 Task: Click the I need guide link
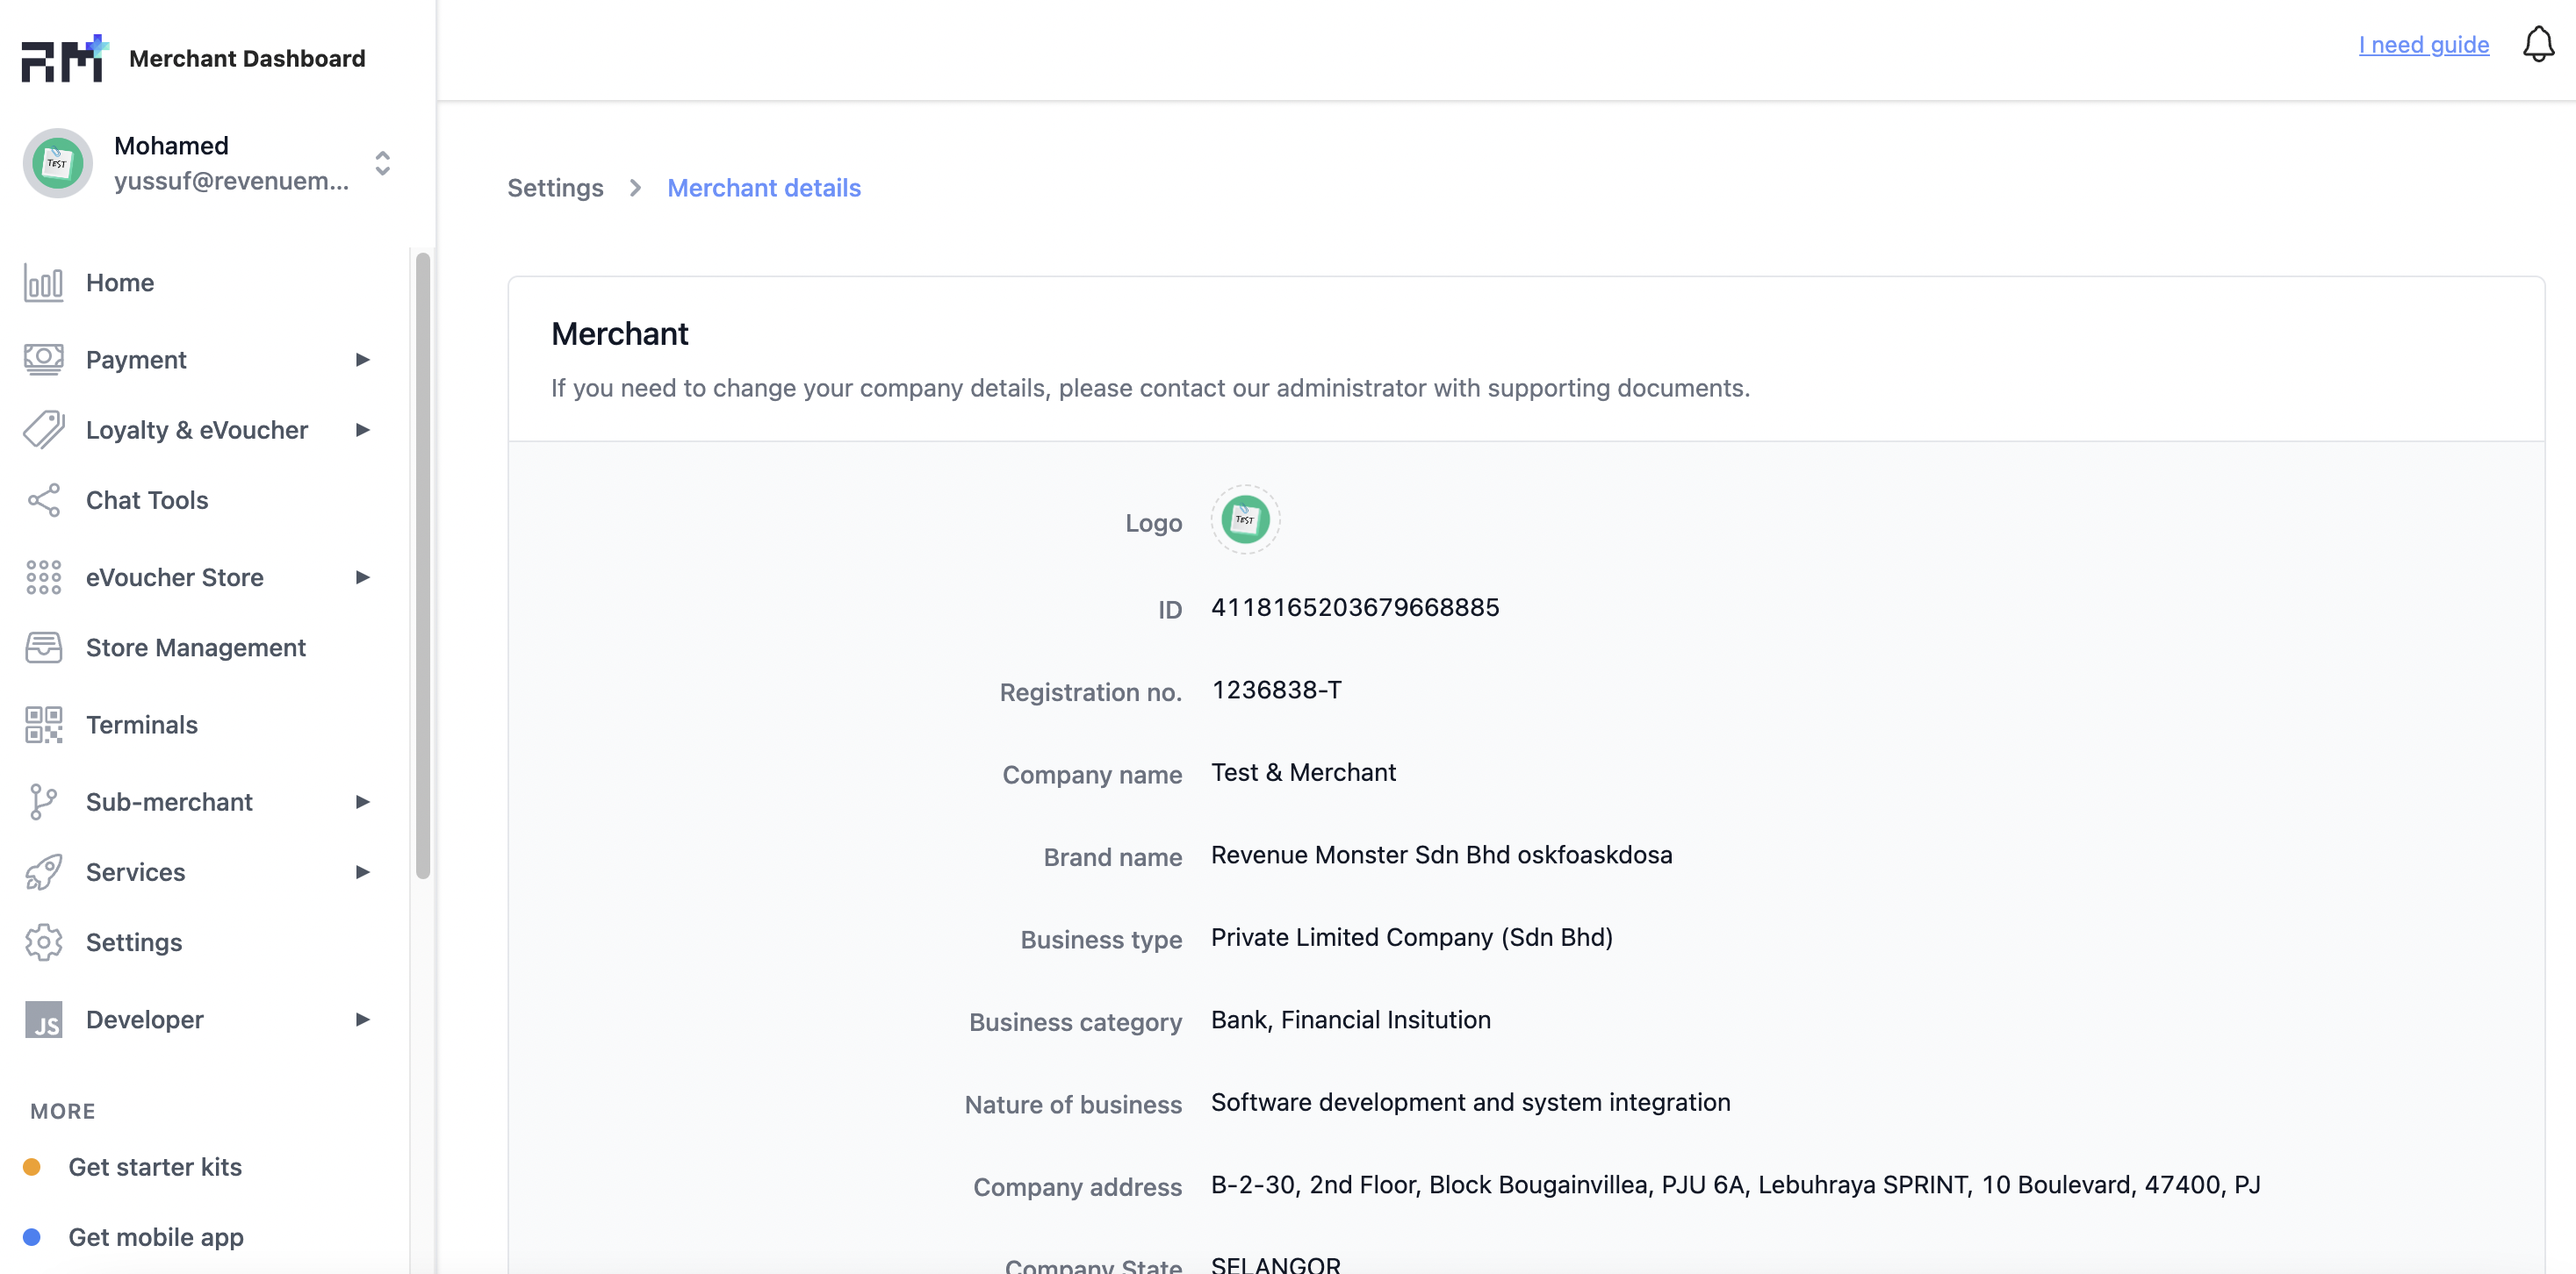2424,45
